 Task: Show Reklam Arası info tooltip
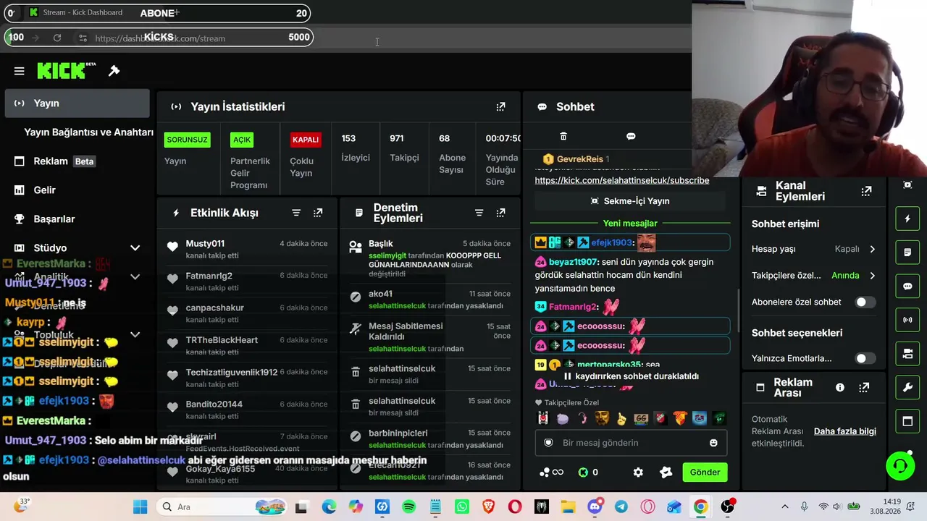(840, 388)
